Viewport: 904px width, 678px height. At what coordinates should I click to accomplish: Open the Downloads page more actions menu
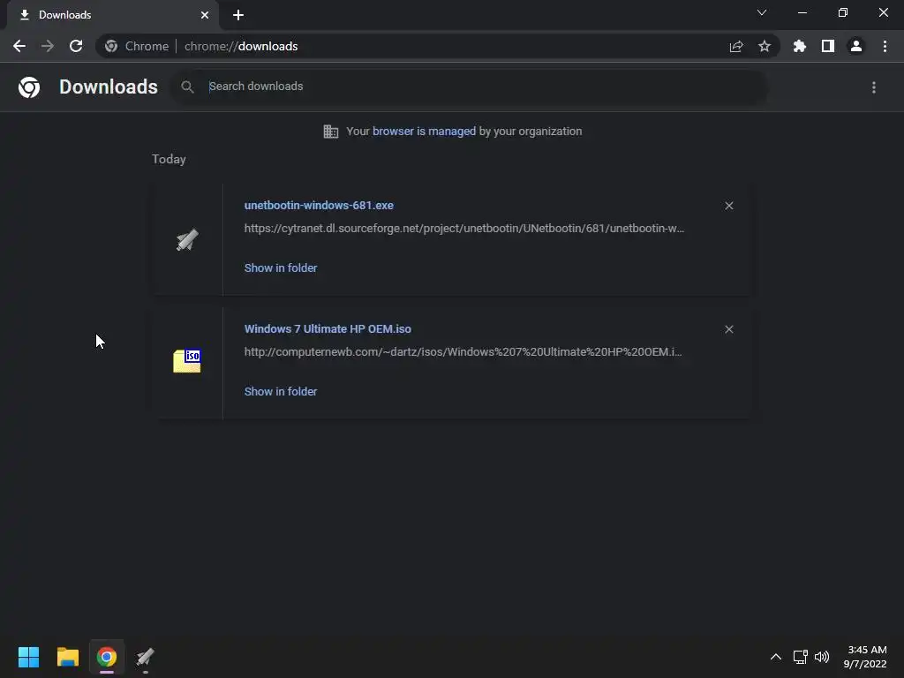874,87
